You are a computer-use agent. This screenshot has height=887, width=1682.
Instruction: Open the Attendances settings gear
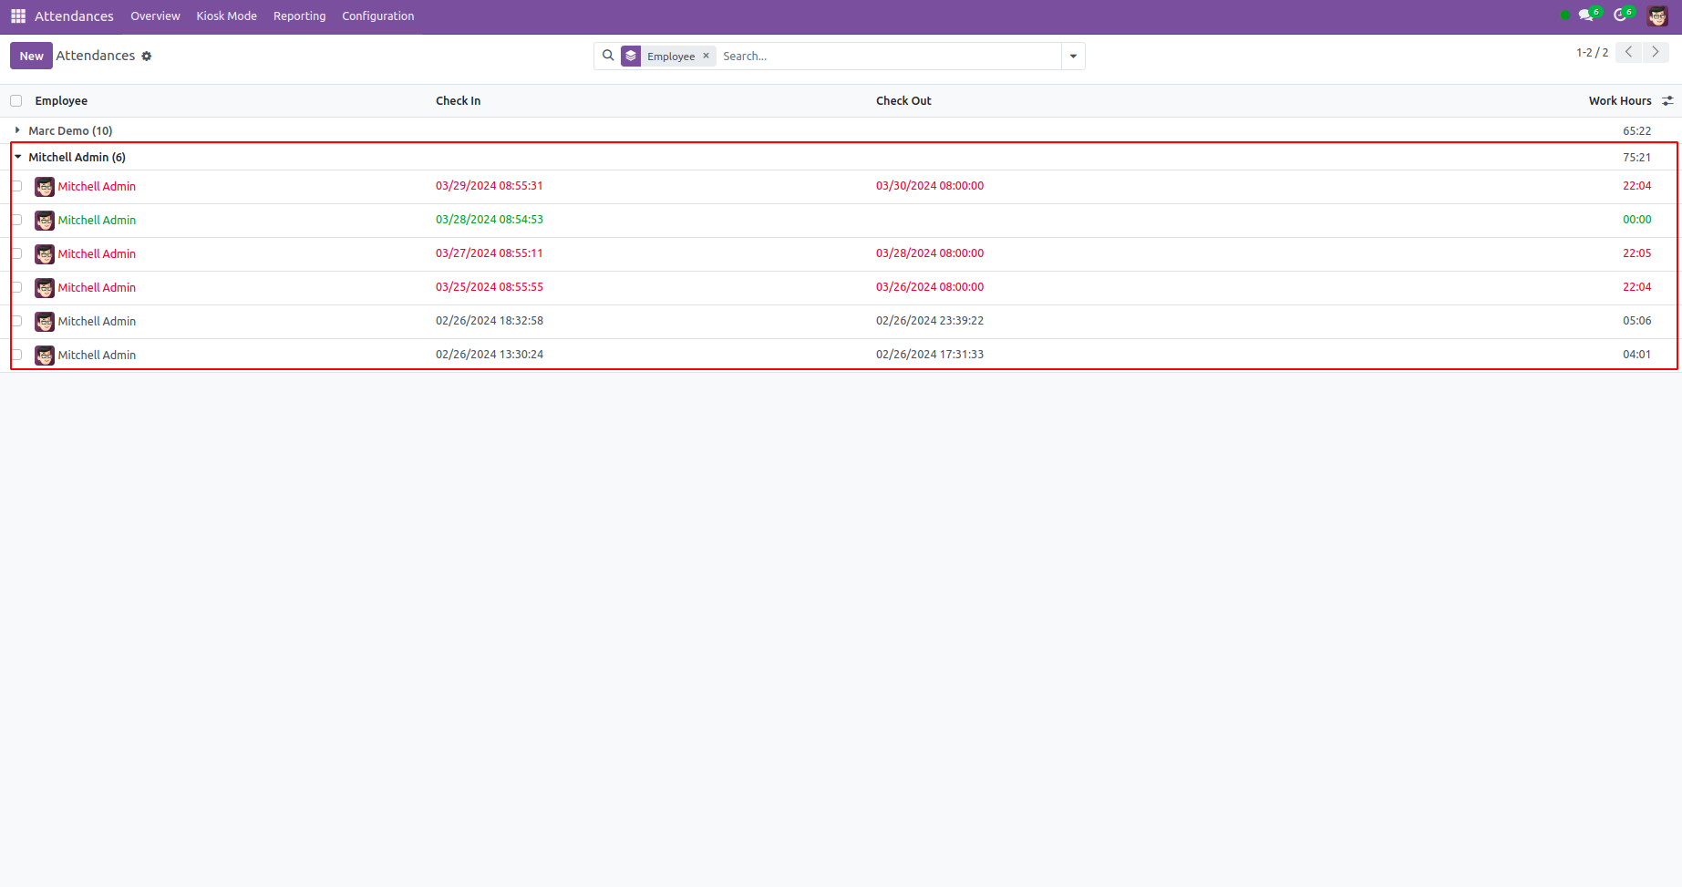tap(147, 57)
